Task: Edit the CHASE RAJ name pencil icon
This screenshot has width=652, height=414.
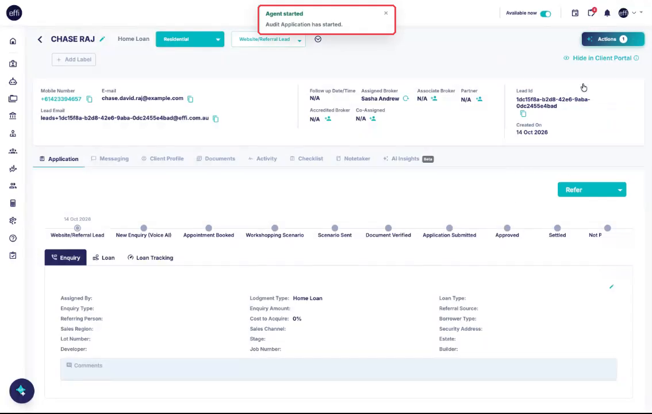Action: point(102,39)
